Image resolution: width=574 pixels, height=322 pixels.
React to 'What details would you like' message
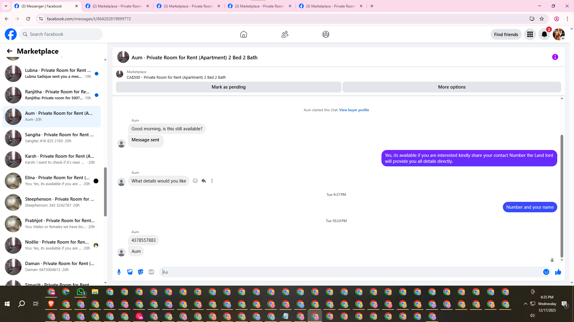(x=195, y=181)
